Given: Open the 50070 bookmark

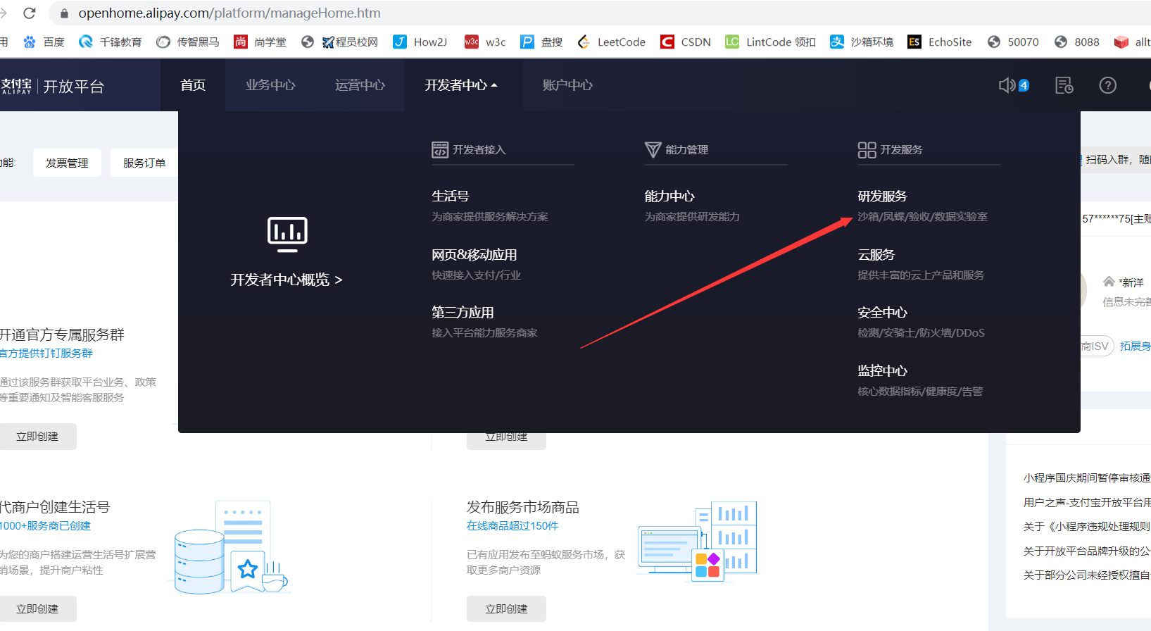Looking at the screenshot, I should [x=1013, y=42].
